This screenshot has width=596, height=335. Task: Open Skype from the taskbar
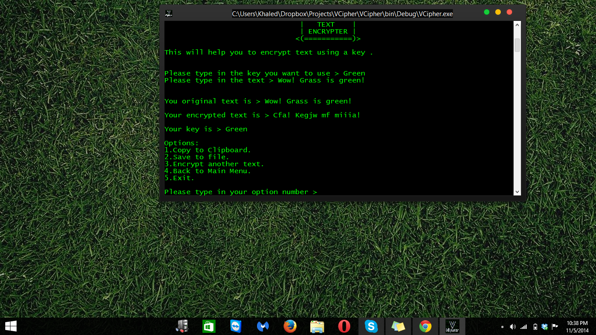[x=371, y=326]
